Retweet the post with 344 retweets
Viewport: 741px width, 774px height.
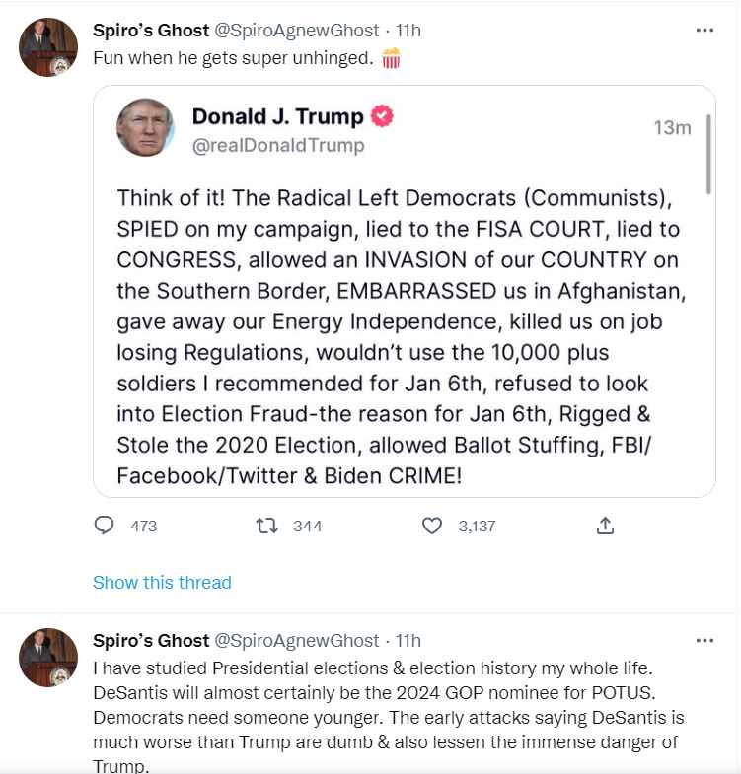tap(266, 526)
